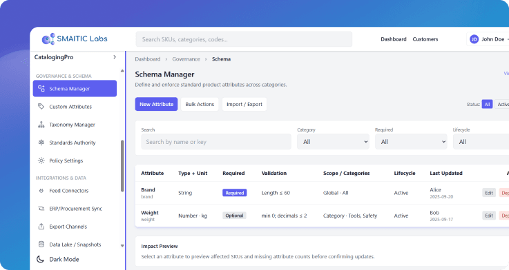Open Customers in top navigation
The image size is (509, 270).
(425, 39)
